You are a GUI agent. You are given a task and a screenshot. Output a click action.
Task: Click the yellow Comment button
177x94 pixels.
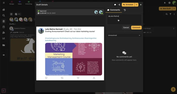coord(136,27)
